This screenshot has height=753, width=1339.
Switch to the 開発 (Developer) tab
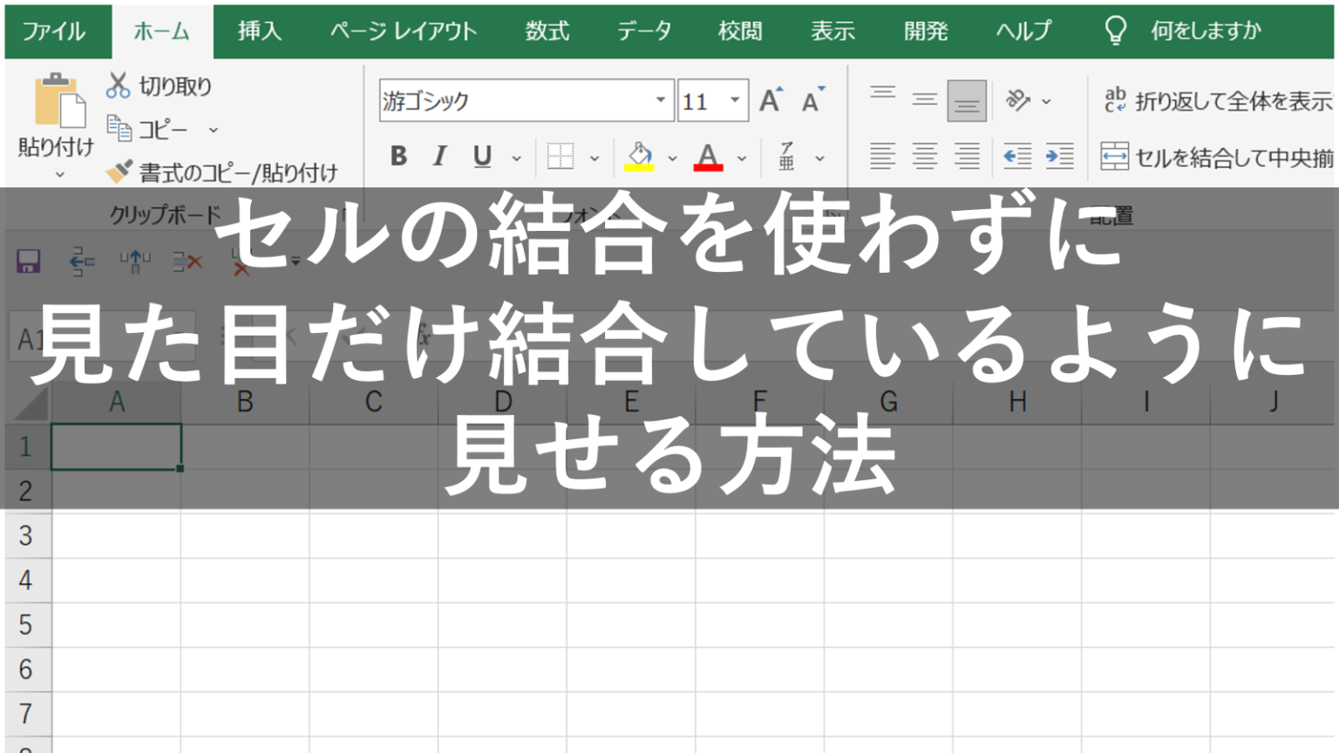(x=926, y=31)
